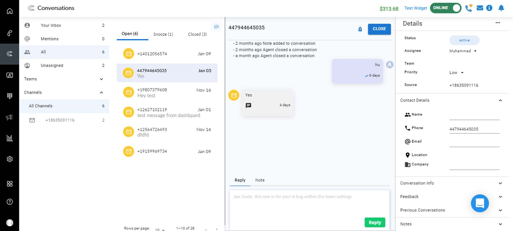The width and height of the screenshot is (513, 231).
Task: Open the three-dot Details menu
Action: click(x=498, y=23)
